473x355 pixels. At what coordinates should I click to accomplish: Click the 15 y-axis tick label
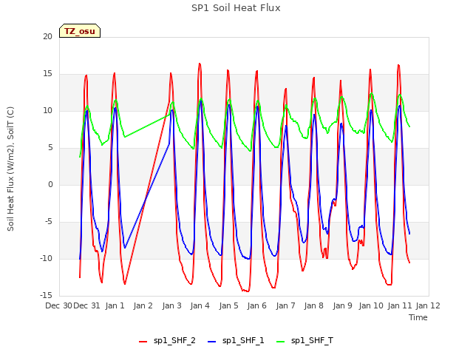(47, 74)
